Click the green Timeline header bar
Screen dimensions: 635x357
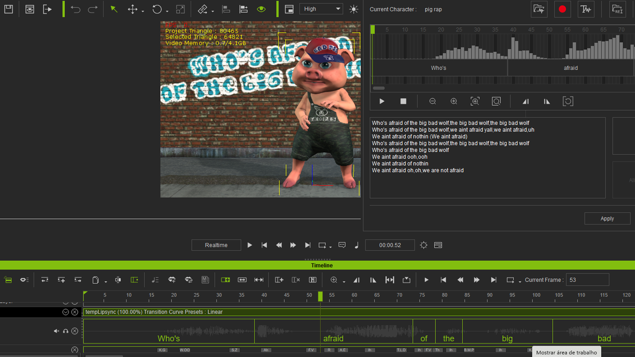tap(317, 265)
